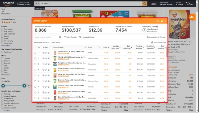
Task: Open Filter Results in JungleScout
Action: (x=70, y=37)
